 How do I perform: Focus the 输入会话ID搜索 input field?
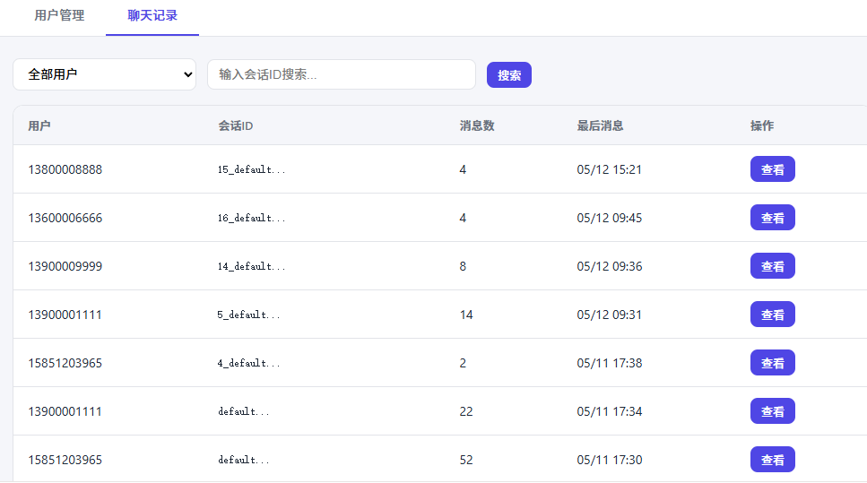pyautogui.click(x=342, y=74)
